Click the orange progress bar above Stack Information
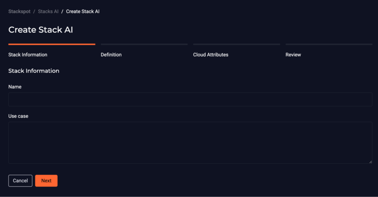The height and width of the screenshot is (197, 378). 52,44
